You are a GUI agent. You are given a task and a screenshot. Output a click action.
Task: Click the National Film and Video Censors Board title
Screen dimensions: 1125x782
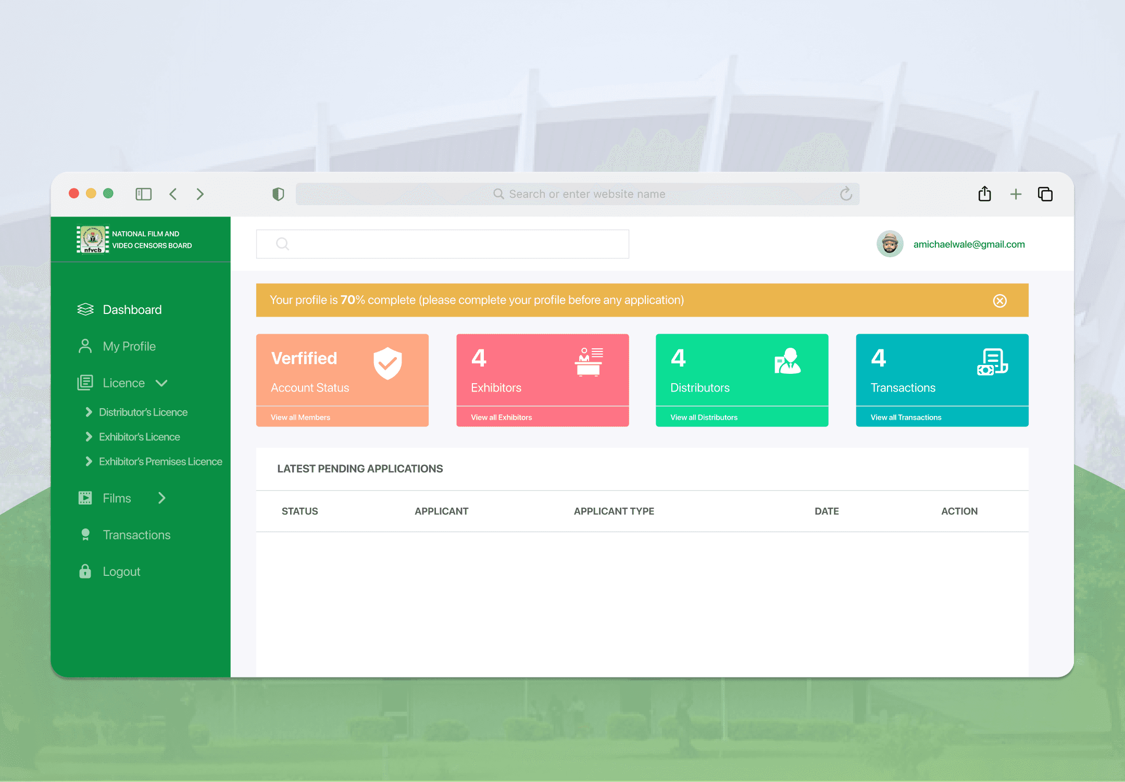[152, 239]
